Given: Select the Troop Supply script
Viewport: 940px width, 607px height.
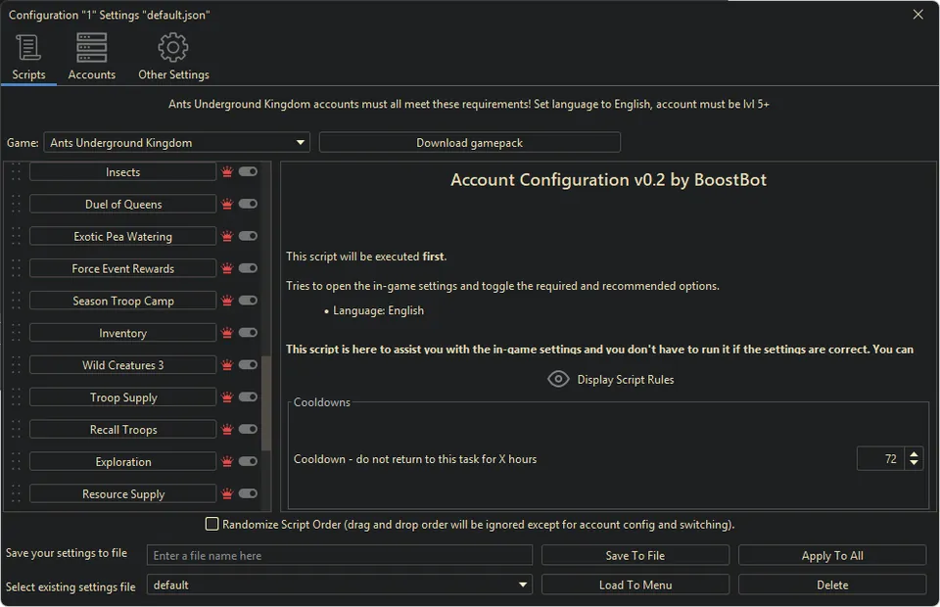Looking at the screenshot, I should (123, 397).
